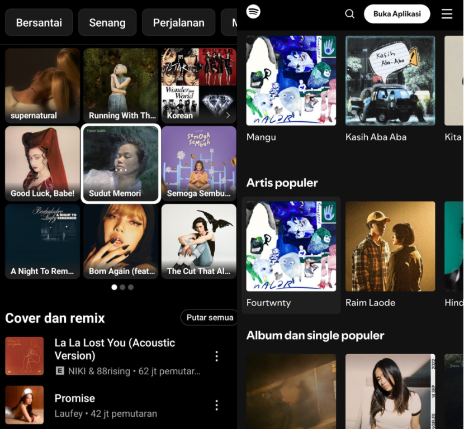464x429 pixels.
Task: Tap the Putar semua button
Action: pyautogui.click(x=210, y=317)
